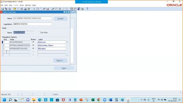Click the blue arrow export icon
The image size is (183, 103).
79,9
